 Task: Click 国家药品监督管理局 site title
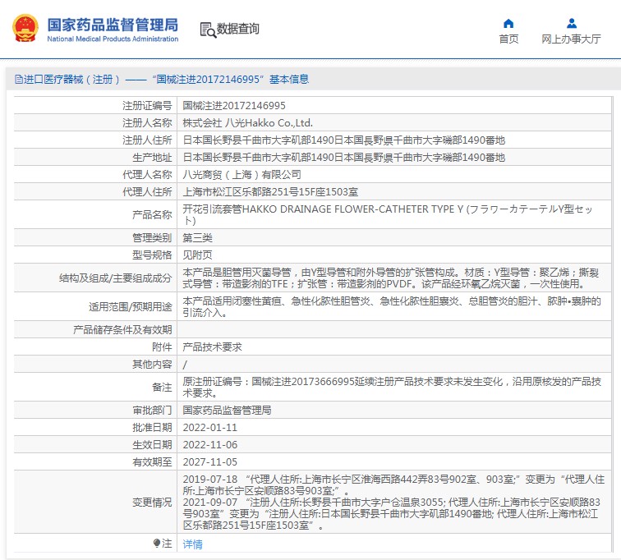click(x=113, y=25)
